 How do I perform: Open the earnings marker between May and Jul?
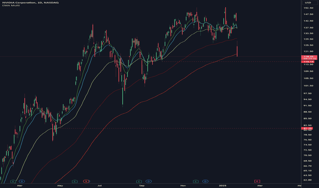pyautogui.click(x=75, y=181)
